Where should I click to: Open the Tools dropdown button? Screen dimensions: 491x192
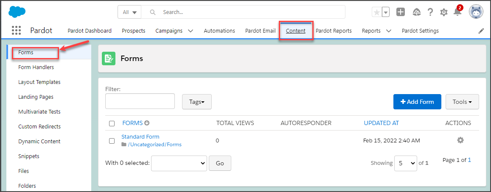(462, 102)
